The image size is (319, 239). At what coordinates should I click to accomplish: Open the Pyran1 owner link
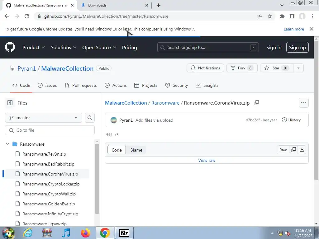point(27,68)
